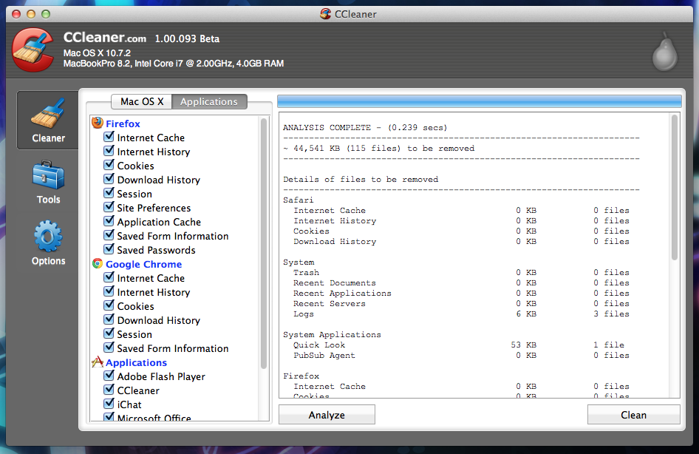
Task: Close the CCleaner window
Action: pyautogui.click(x=16, y=14)
